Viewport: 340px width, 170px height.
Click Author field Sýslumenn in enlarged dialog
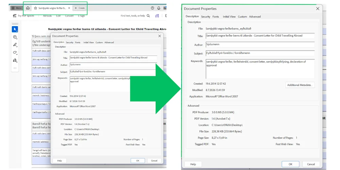point(260,45)
